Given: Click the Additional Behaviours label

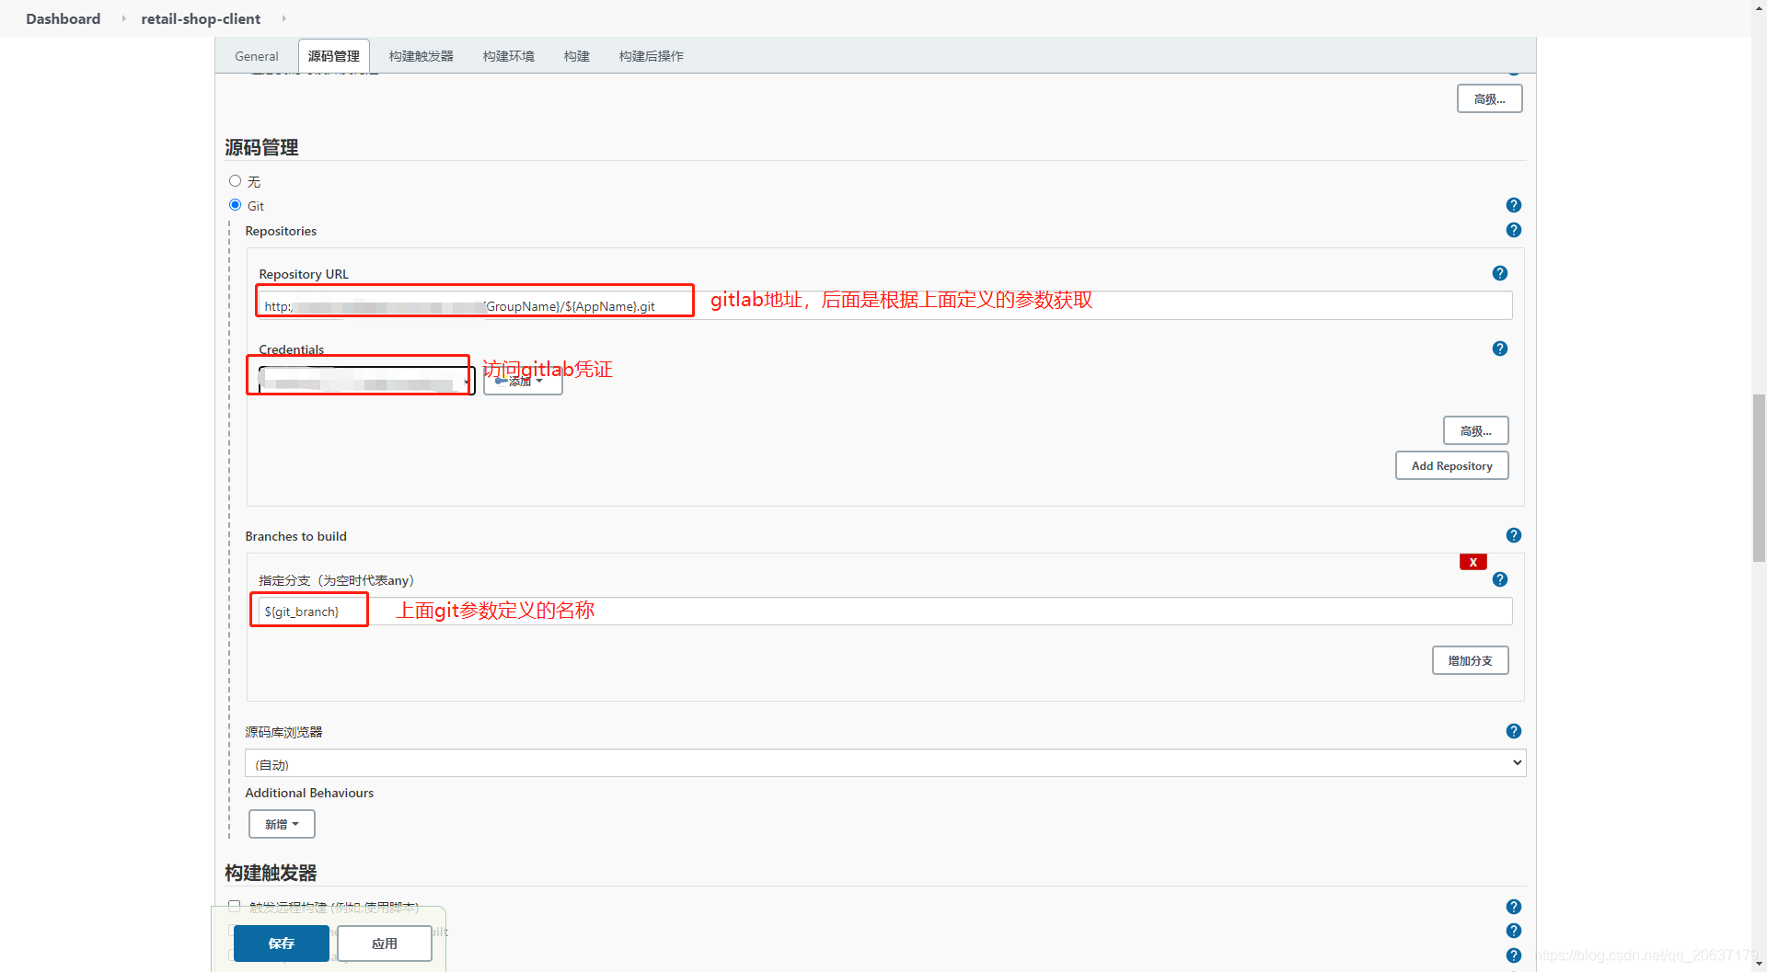Looking at the screenshot, I should point(309,793).
